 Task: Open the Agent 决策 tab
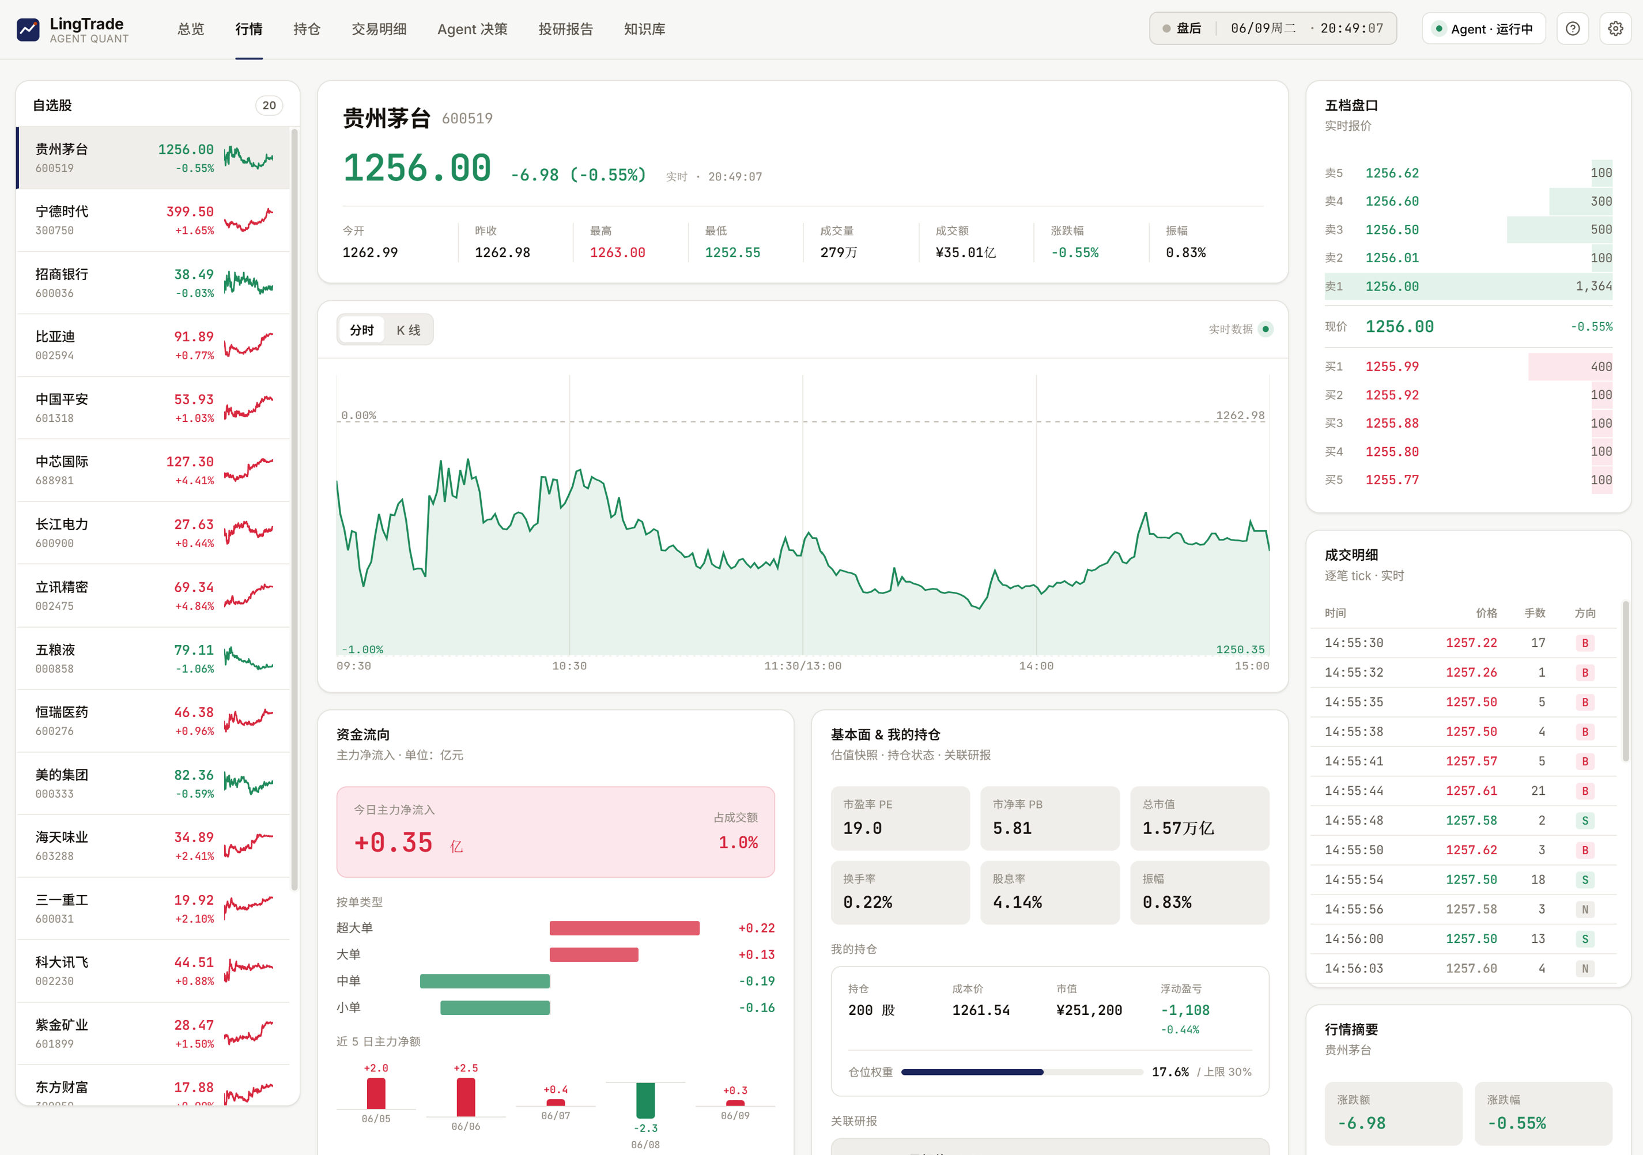(x=473, y=29)
